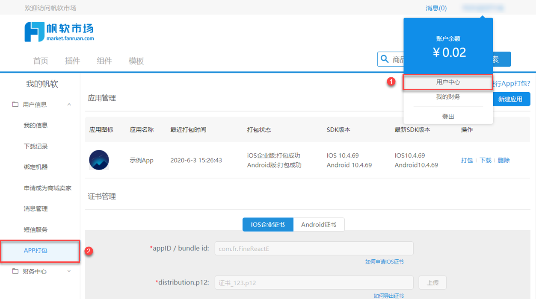Open 我的信息 in sidebar
The image size is (536, 299).
pos(36,125)
